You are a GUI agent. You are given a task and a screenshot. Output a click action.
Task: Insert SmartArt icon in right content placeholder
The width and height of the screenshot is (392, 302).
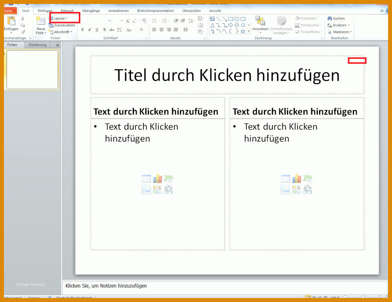click(307, 178)
